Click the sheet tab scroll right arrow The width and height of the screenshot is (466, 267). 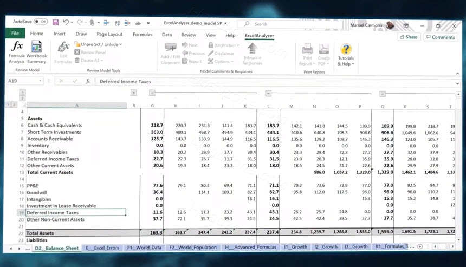pyautogui.click(x=19, y=248)
